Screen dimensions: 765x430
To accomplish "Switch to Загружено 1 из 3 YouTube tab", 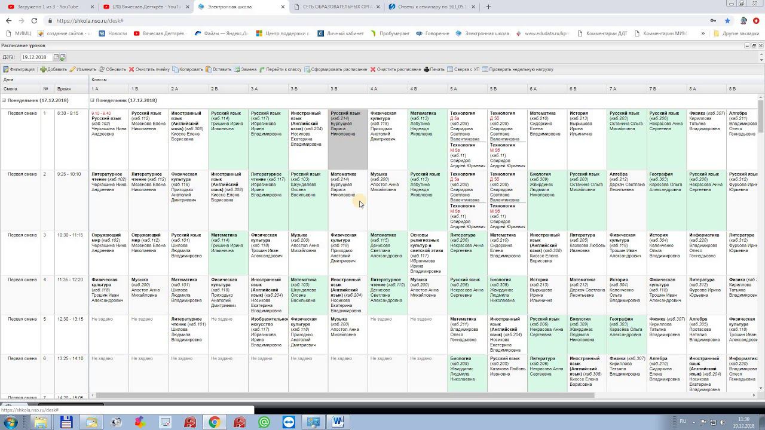I will point(51,7).
